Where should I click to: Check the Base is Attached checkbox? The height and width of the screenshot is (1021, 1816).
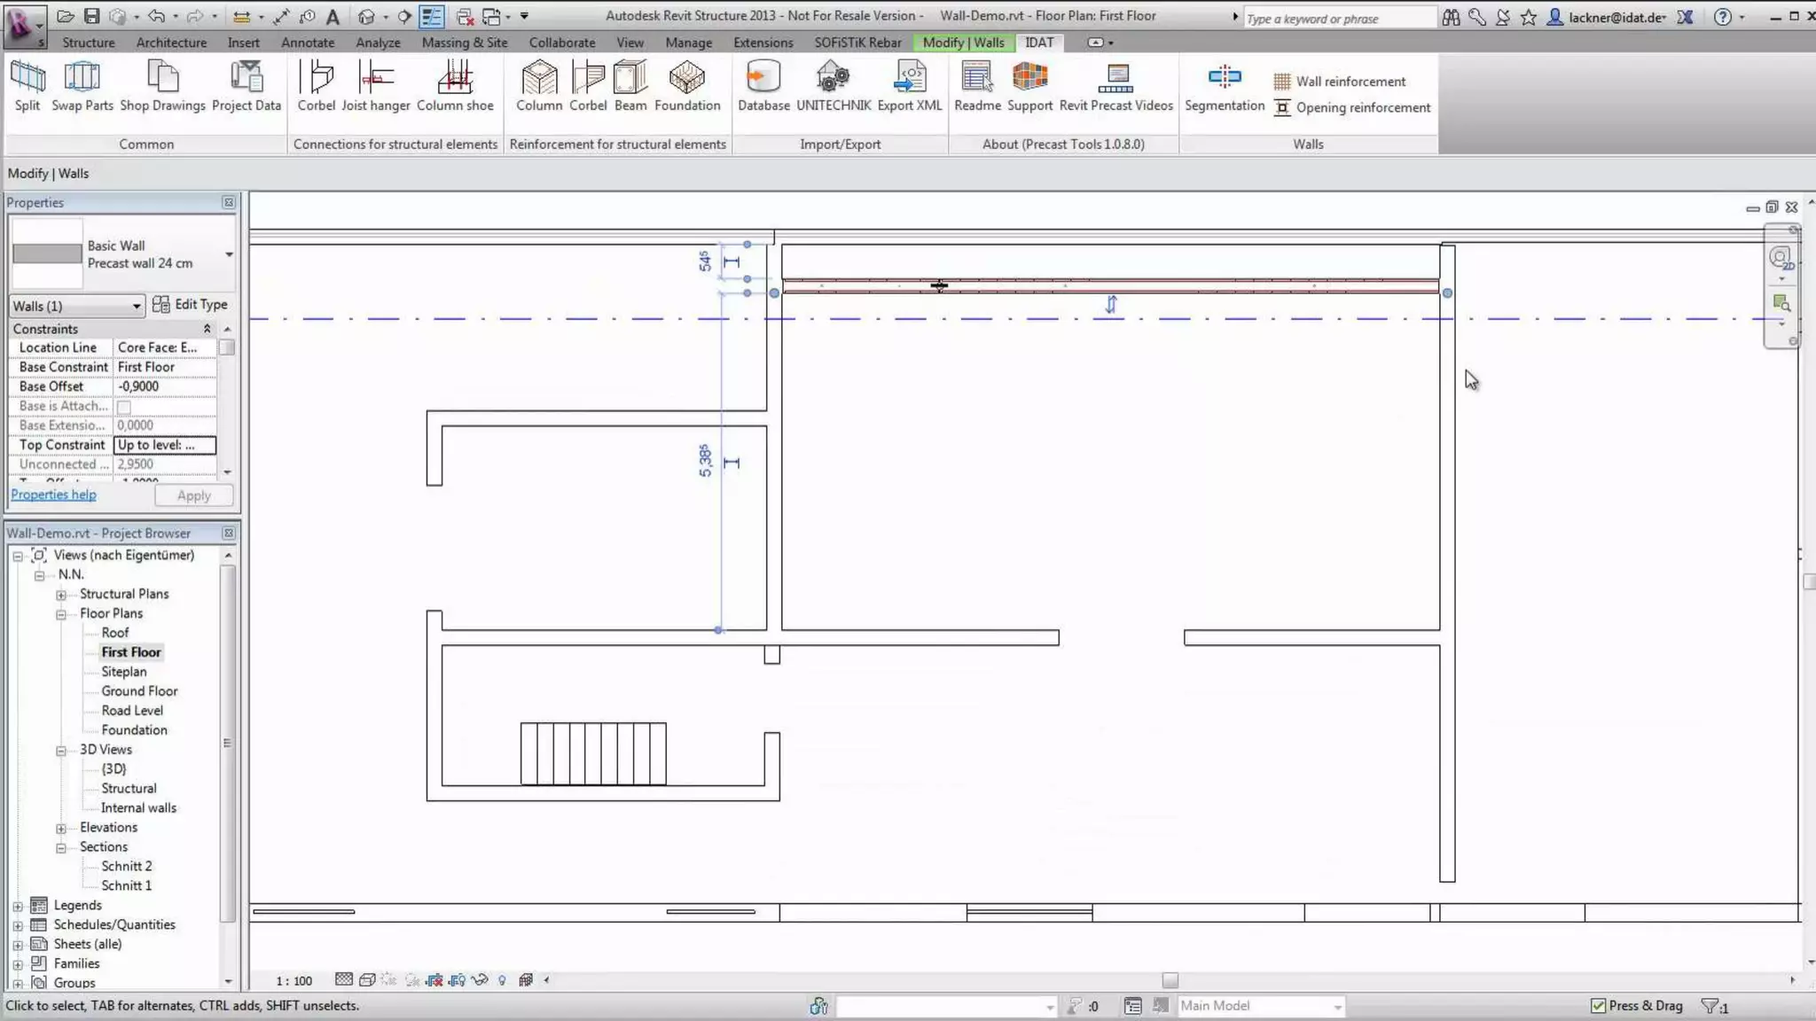[x=124, y=407]
